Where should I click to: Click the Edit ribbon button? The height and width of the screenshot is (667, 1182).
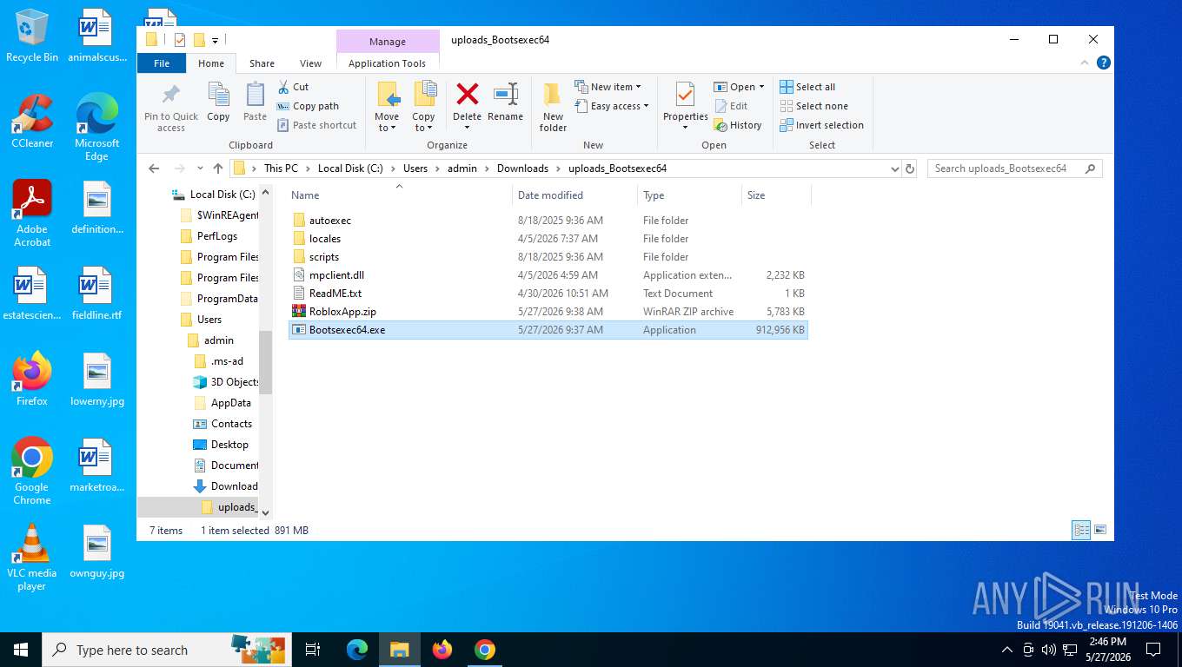point(731,106)
